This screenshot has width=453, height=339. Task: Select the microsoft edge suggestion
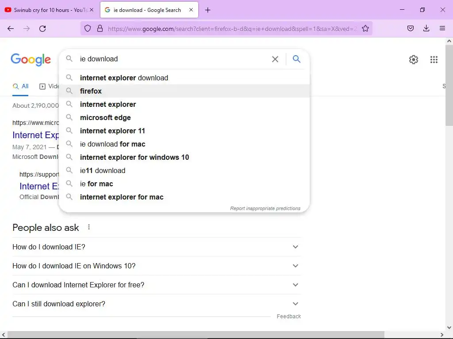coord(184,117)
